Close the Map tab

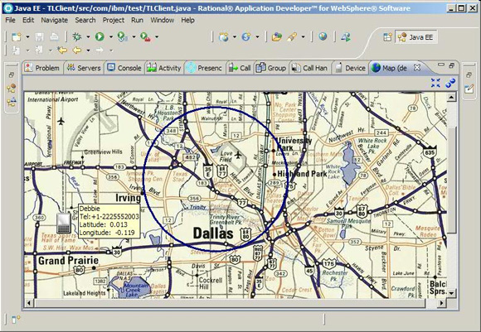point(417,67)
